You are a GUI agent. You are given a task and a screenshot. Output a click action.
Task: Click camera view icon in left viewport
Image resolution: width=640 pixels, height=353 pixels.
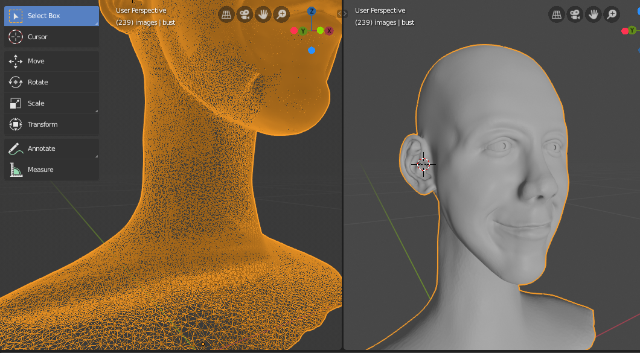[245, 14]
